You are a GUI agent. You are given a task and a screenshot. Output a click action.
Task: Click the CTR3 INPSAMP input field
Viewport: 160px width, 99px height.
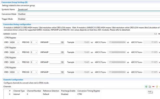click(x=57, y=72)
